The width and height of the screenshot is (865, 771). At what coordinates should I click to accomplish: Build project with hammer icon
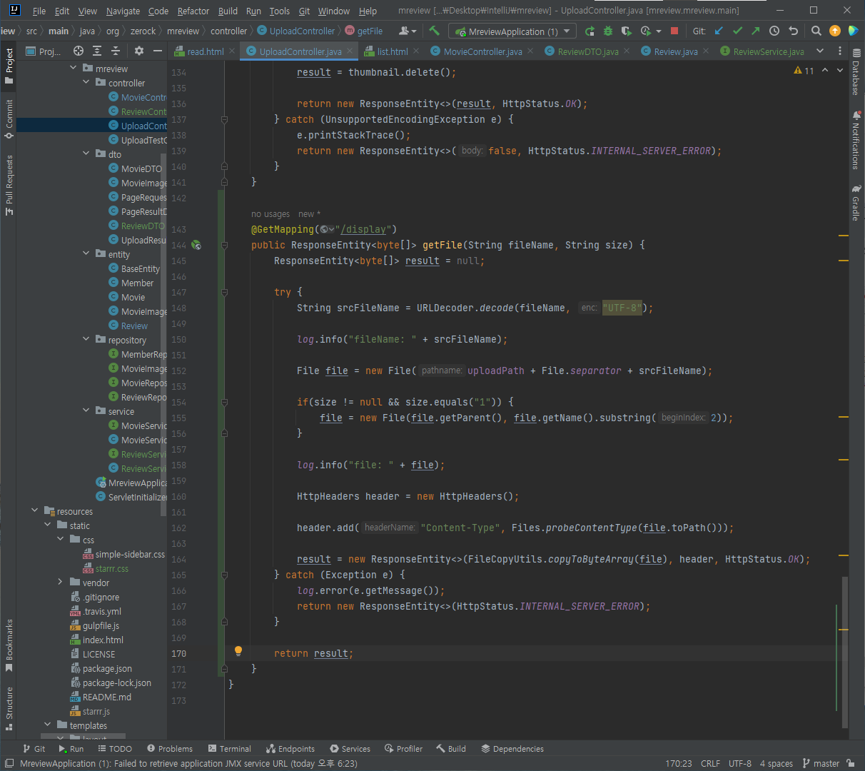(434, 31)
